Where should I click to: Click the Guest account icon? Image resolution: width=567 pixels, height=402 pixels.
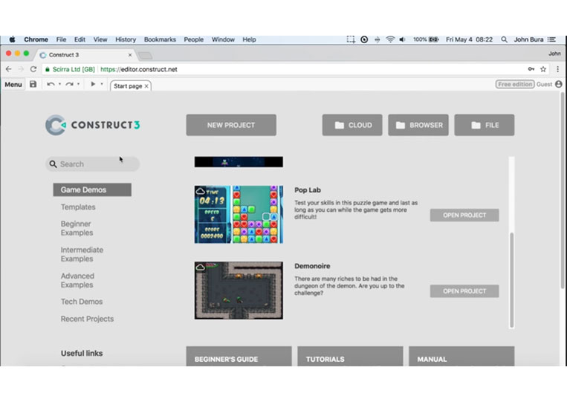(559, 84)
